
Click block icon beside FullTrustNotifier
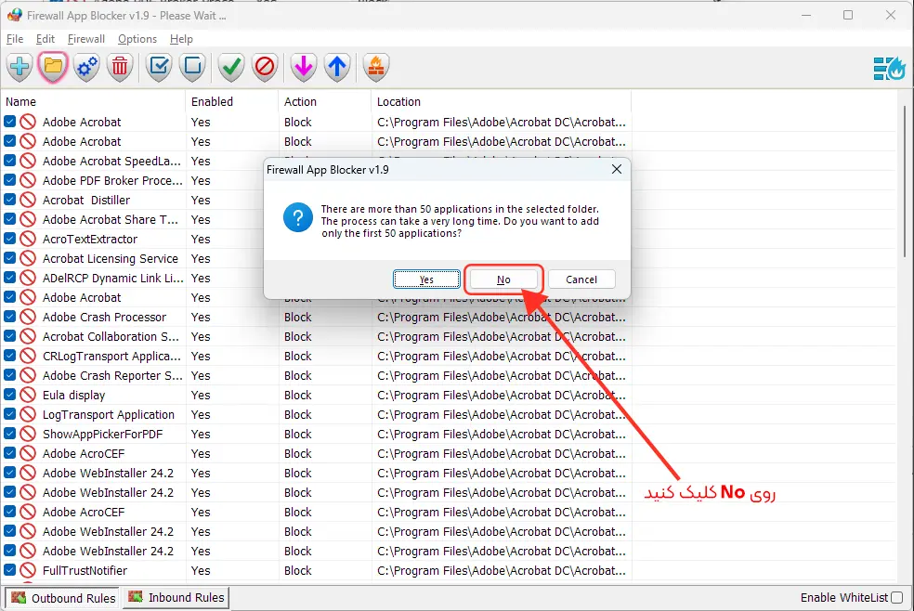27,570
